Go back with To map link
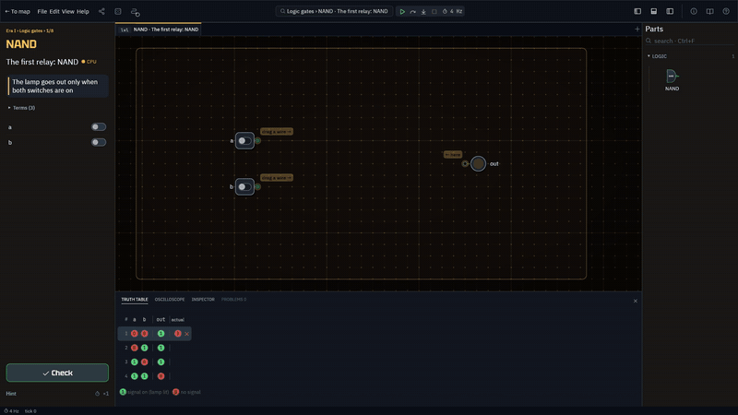 (18, 11)
